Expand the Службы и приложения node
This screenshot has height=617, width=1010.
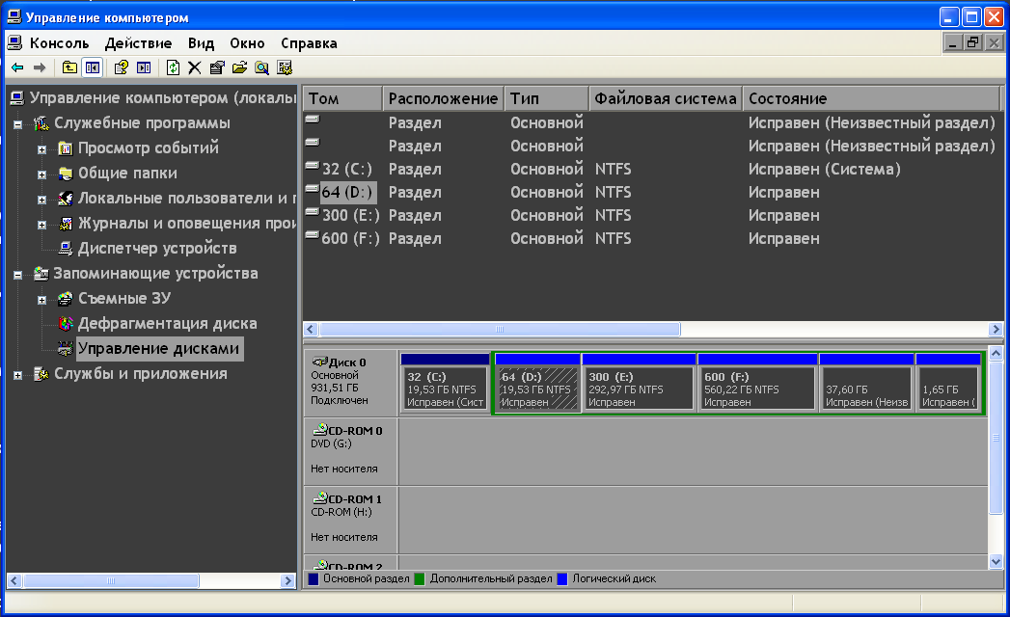point(17,375)
